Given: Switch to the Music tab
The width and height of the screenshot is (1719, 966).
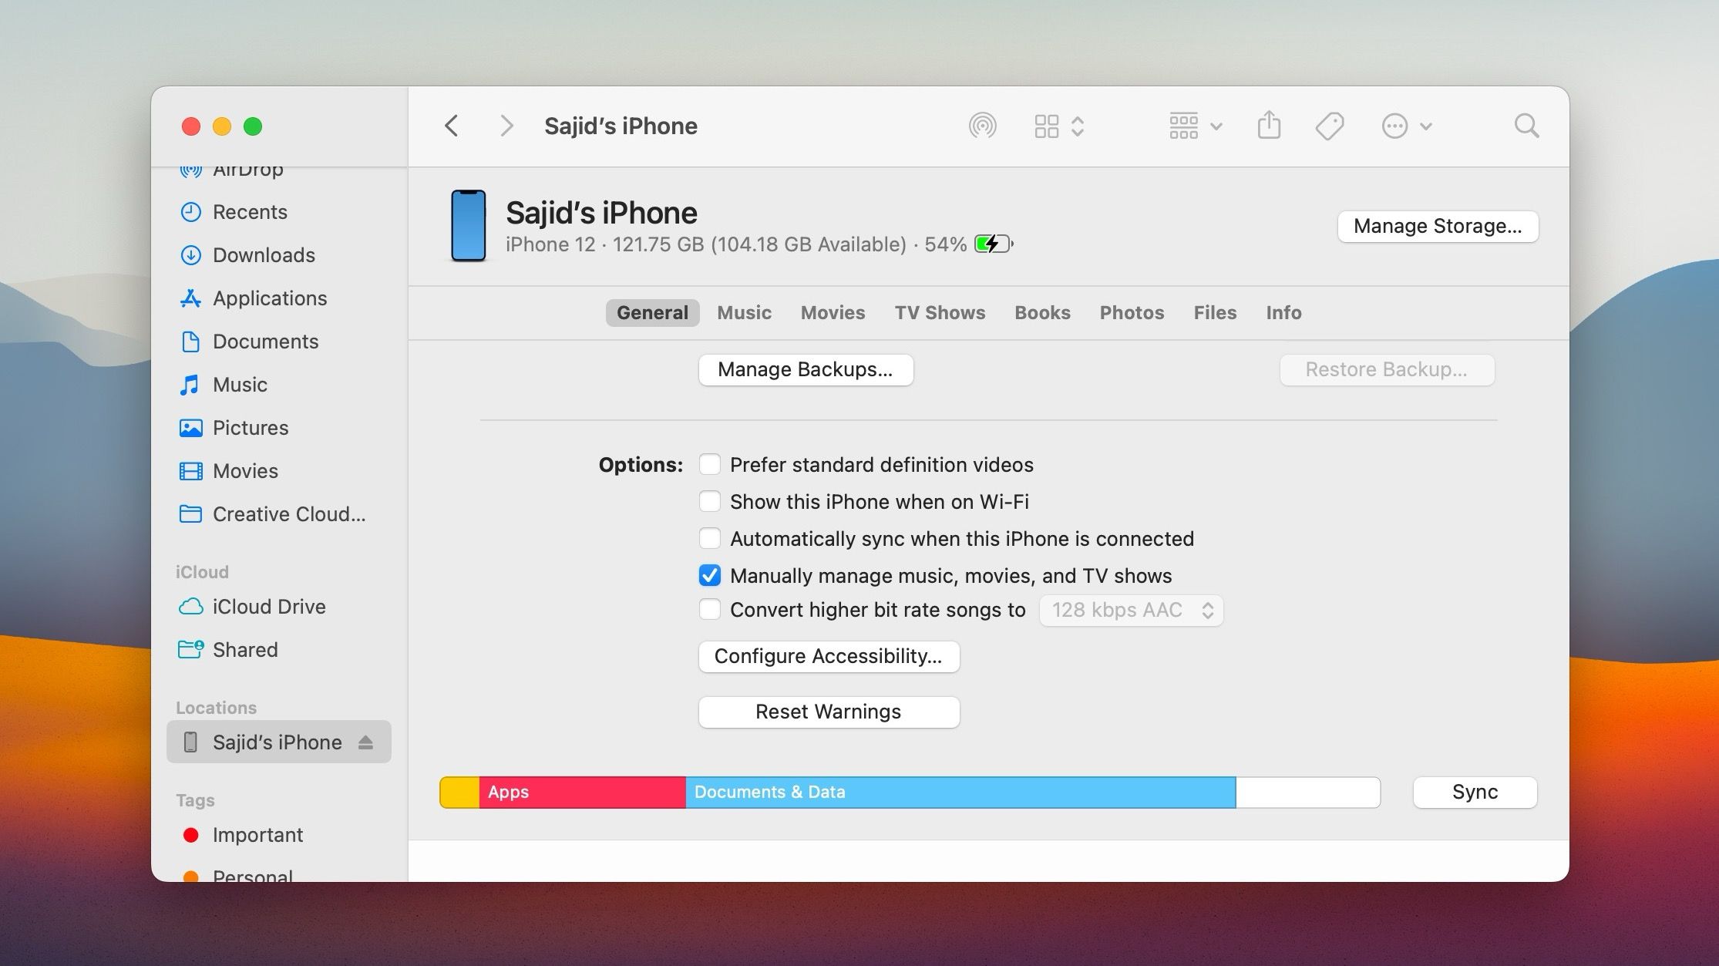Looking at the screenshot, I should pos(743,312).
